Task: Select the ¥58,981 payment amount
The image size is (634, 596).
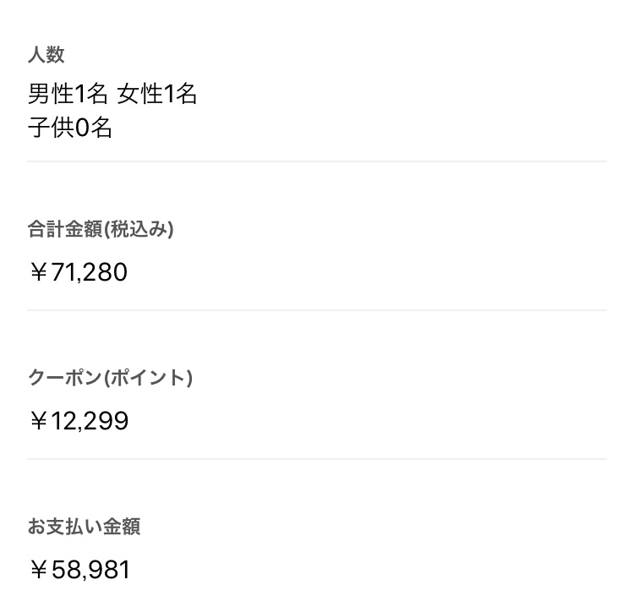Action: point(79,569)
